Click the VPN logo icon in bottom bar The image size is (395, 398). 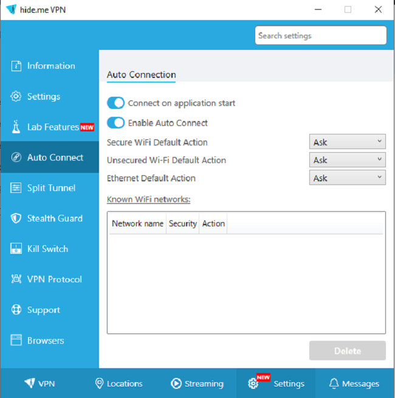pyautogui.click(x=30, y=383)
